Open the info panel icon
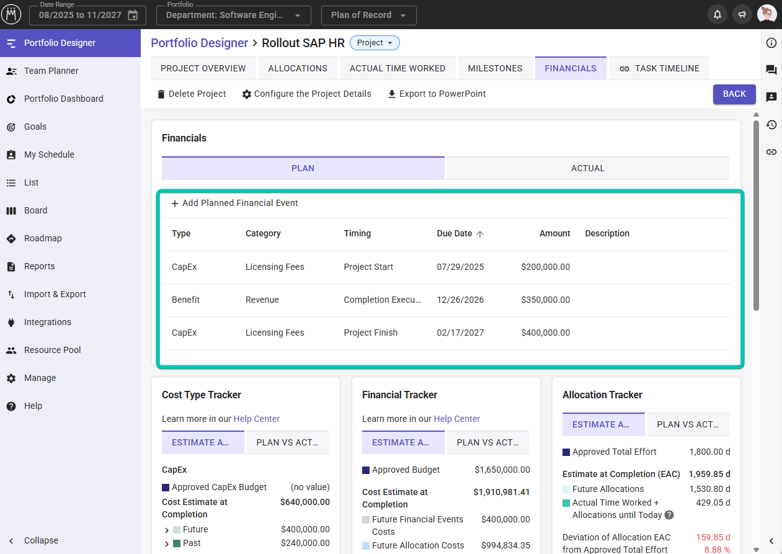This screenshot has width=782, height=554. click(771, 43)
